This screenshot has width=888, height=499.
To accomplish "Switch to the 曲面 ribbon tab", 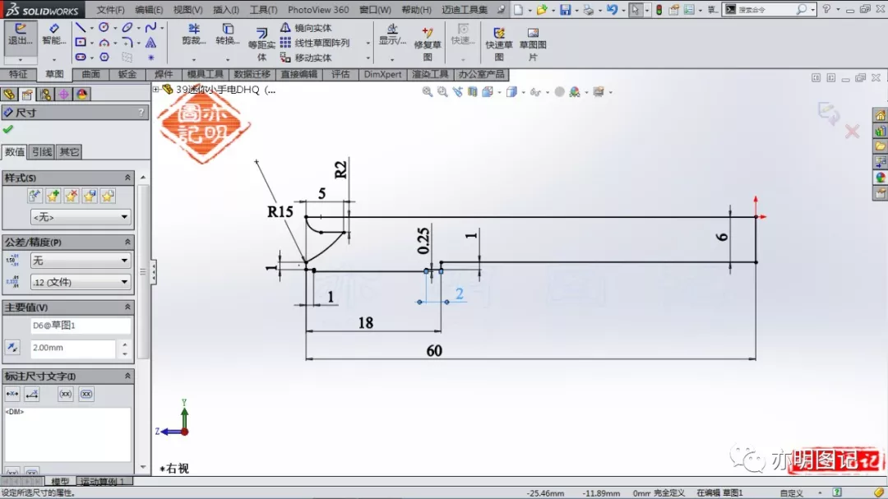I will coord(90,74).
